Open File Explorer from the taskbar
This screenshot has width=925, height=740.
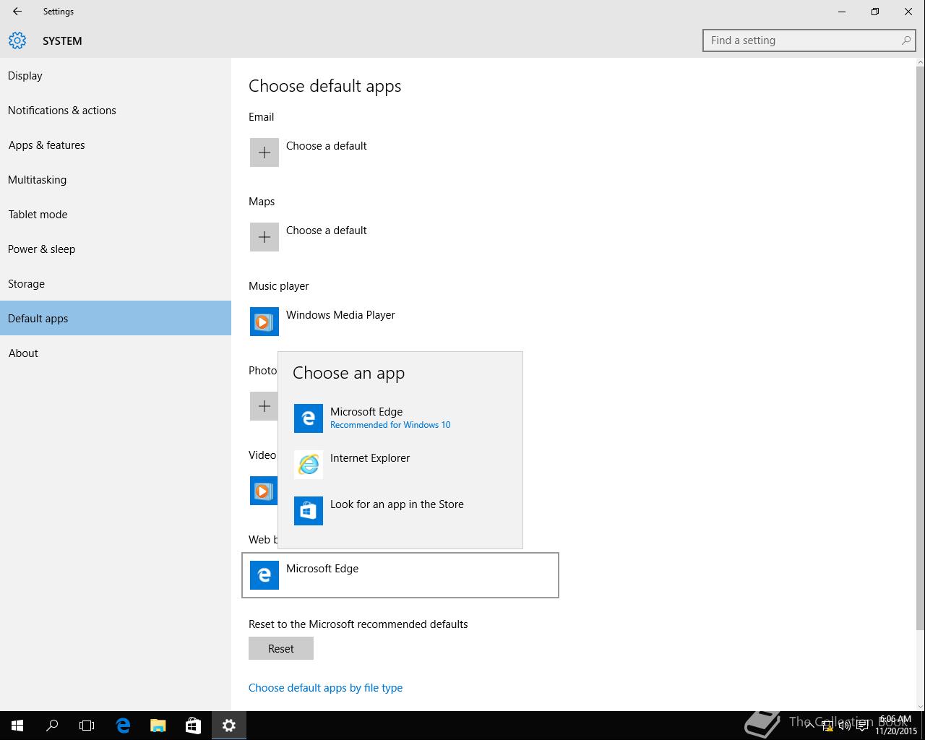pos(158,726)
